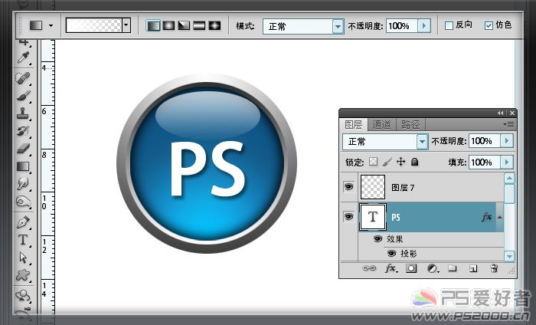
Task: Open layers panel 不透明度 slider arrow
Action: tap(507, 141)
